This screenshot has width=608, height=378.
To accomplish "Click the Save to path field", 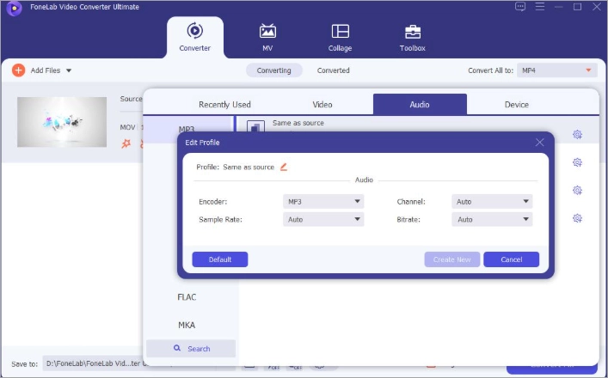I will click(93, 363).
